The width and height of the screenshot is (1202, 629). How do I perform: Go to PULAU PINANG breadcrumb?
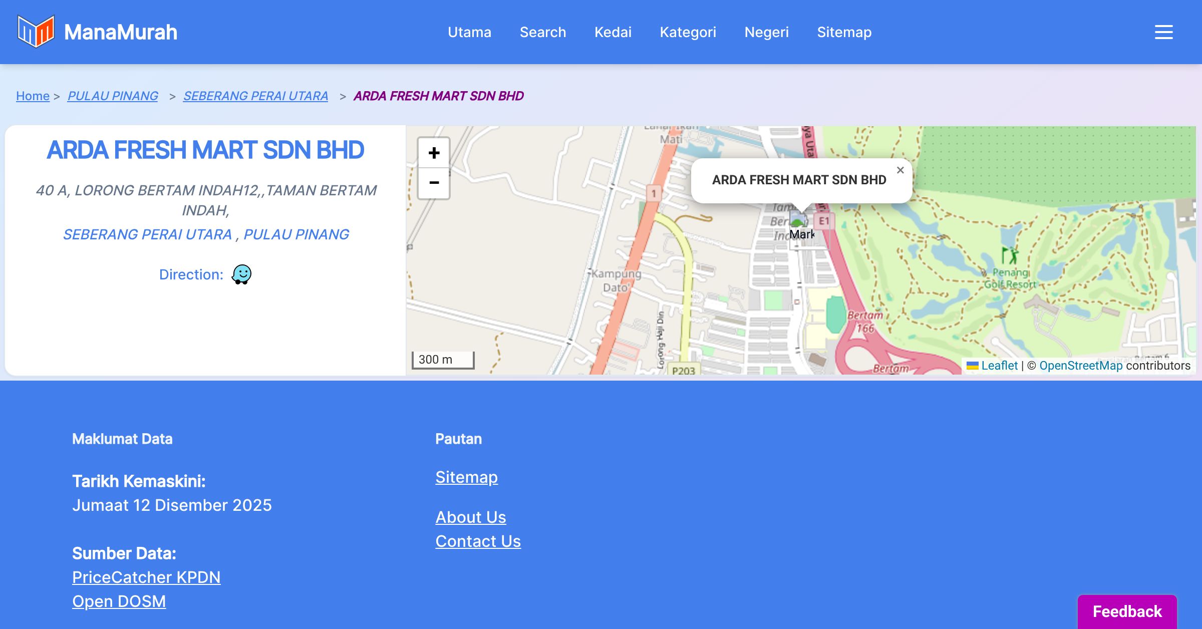(x=113, y=96)
